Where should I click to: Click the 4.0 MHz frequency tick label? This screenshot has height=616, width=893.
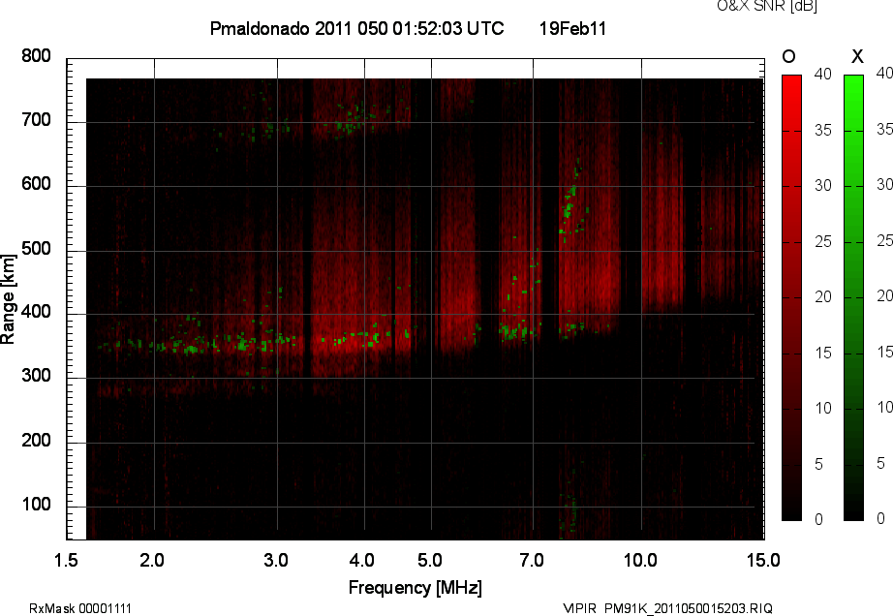point(361,561)
